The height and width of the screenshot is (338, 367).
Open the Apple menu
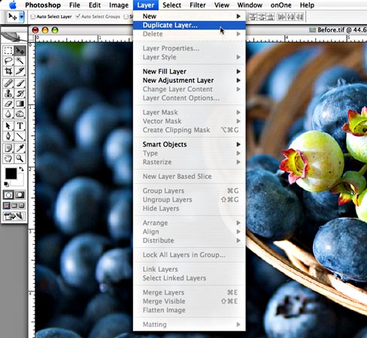point(13,5)
